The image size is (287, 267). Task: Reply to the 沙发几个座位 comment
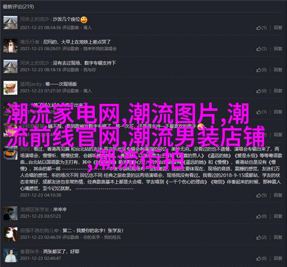[278, 28]
